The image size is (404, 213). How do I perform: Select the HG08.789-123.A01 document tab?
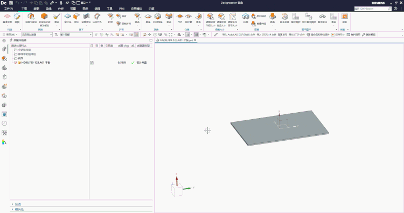(x=176, y=40)
